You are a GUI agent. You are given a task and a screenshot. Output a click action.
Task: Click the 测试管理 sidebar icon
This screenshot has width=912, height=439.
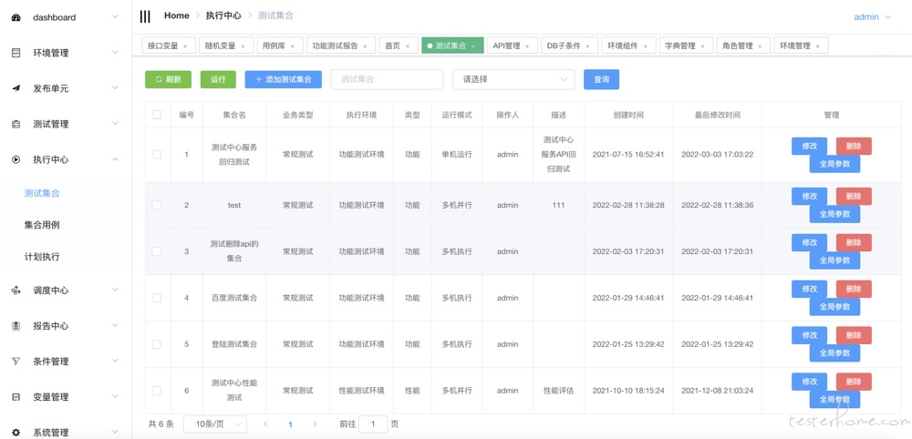point(16,124)
